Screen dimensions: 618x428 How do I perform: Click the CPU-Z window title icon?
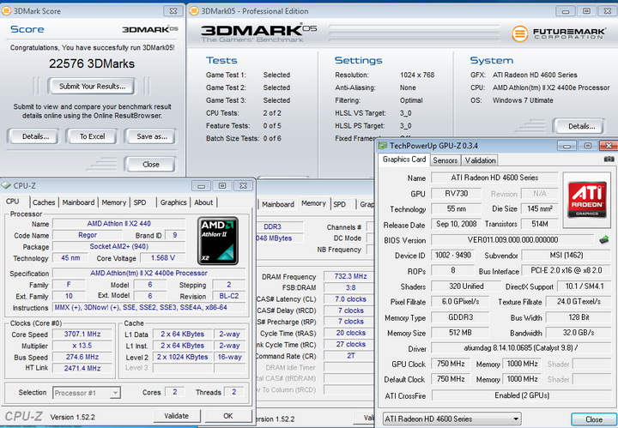[6, 185]
